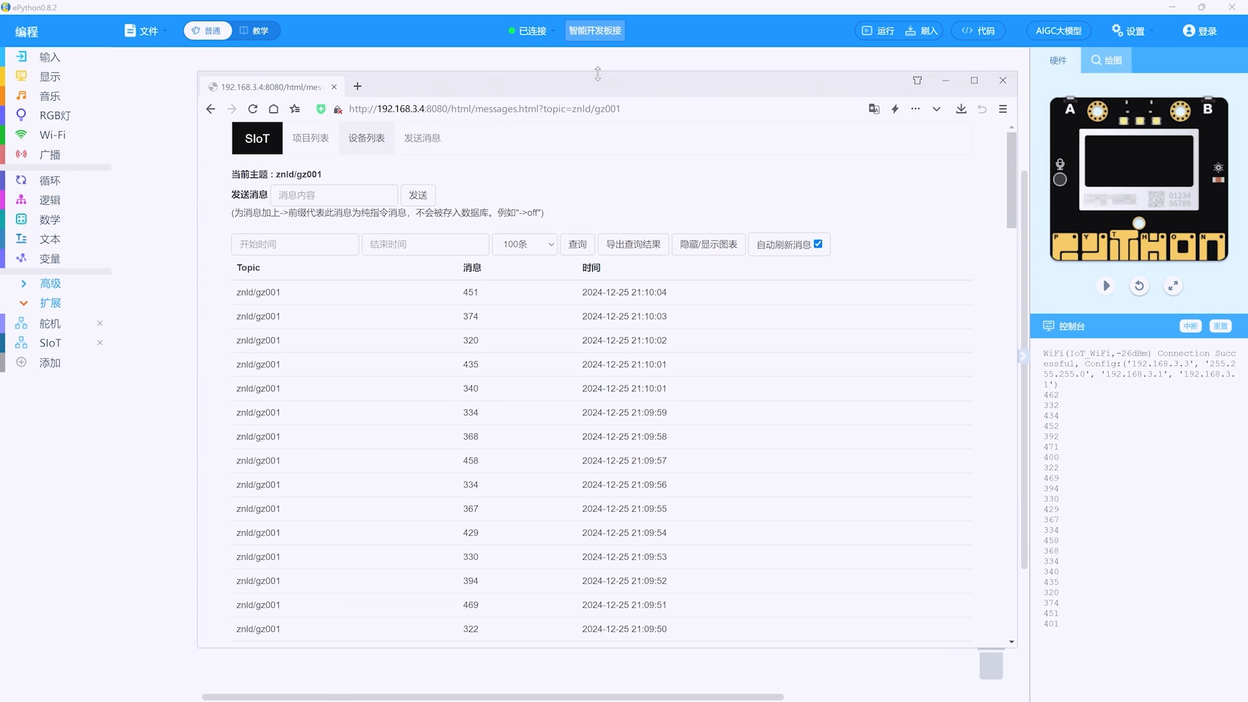Viewport: 1248px width, 702px height.
Task: Click the browser translate icon
Action: coord(874,109)
